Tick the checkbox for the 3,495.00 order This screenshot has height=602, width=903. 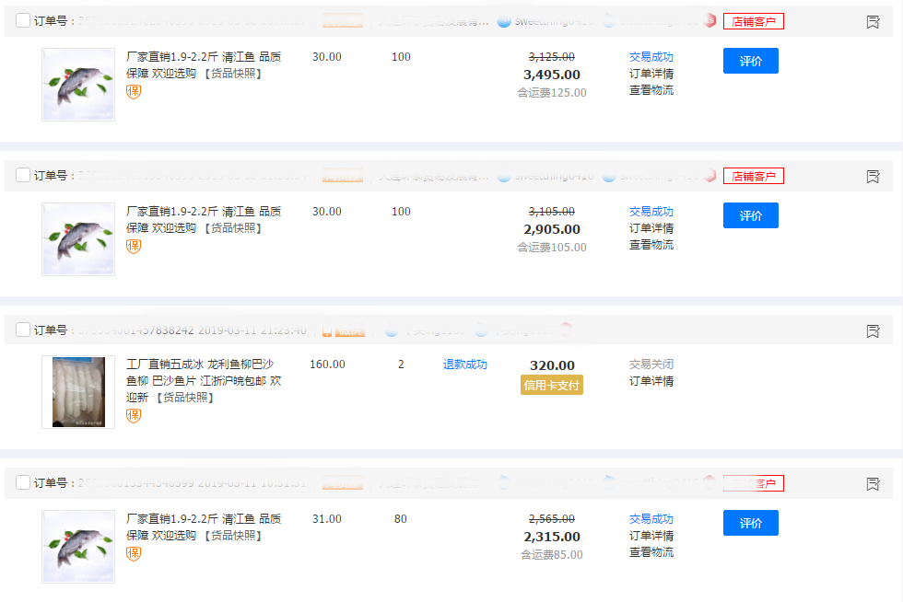coord(23,21)
